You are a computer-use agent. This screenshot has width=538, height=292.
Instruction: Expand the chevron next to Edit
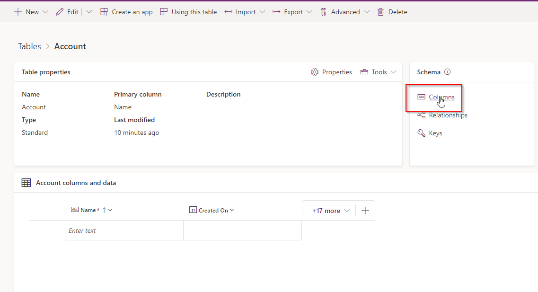89,12
